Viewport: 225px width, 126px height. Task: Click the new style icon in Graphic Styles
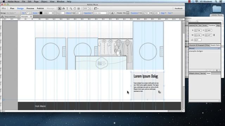(x=217, y=70)
